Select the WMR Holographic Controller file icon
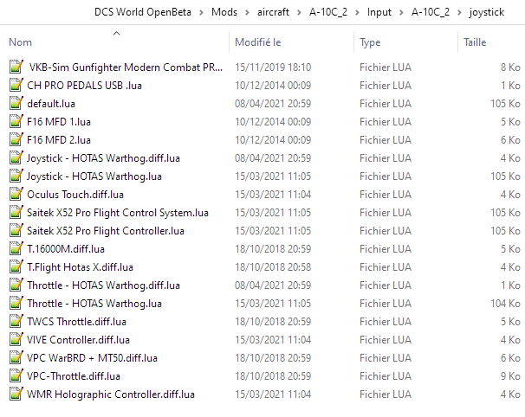This screenshot has width=525, height=417. point(16,394)
